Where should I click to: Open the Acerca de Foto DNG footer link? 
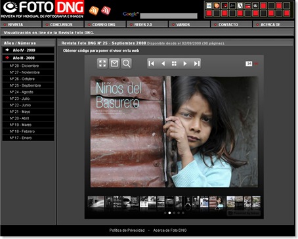coord(170,230)
